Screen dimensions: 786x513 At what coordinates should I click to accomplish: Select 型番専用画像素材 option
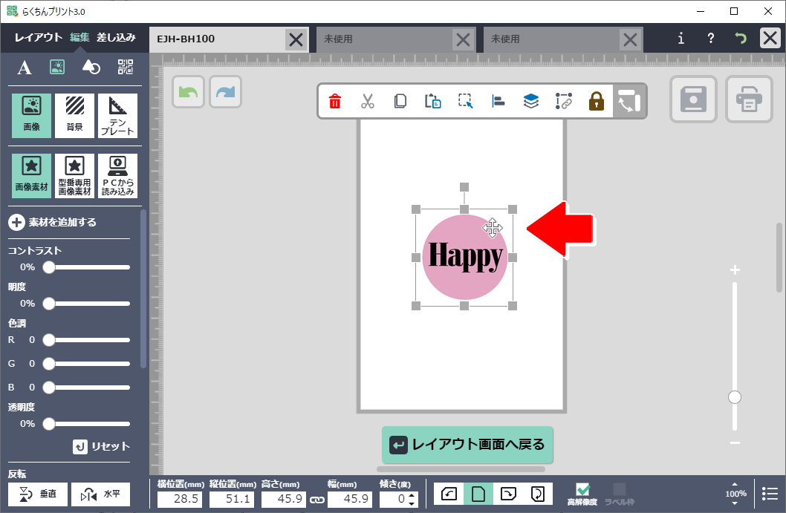[x=75, y=176]
